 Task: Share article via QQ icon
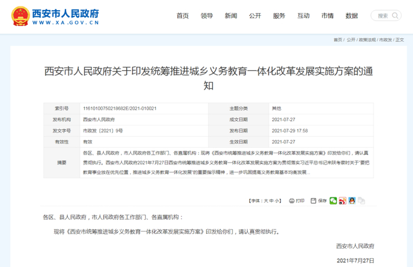[352, 201]
